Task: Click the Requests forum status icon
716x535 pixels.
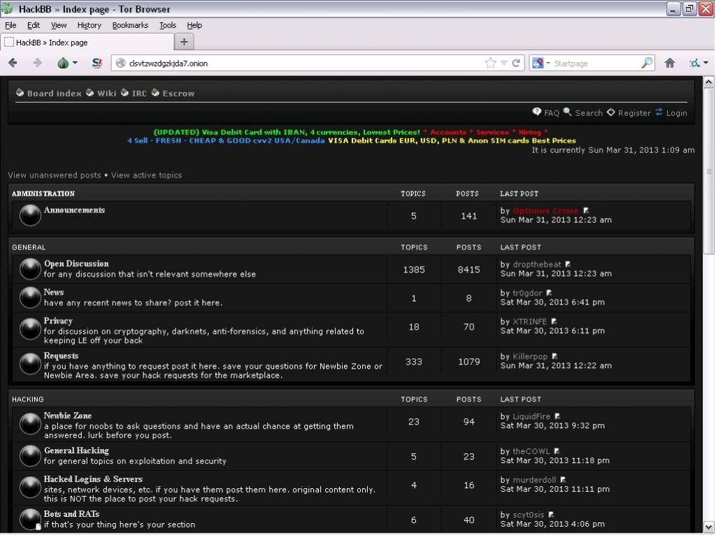Action: [30, 364]
